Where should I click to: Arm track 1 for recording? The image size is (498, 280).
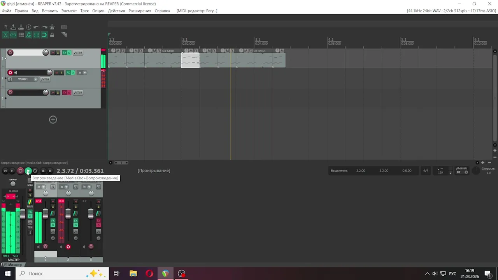pos(11,52)
